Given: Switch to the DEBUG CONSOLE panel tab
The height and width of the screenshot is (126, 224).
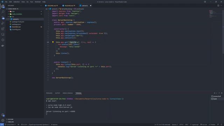Looking at the screenshot, I should (68, 93).
